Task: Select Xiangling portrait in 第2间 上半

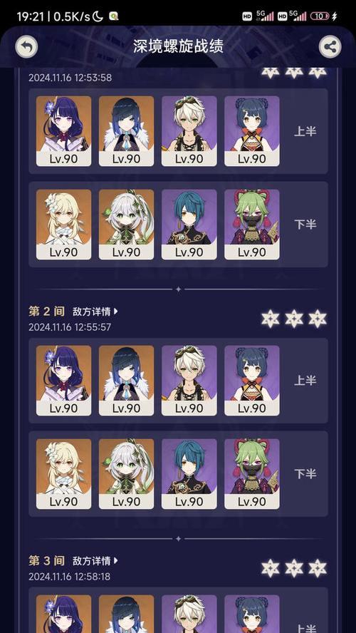Action: tap(252, 381)
